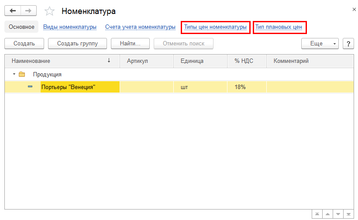
Task: Click the Создать группу button
Action: click(x=77, y=44)
